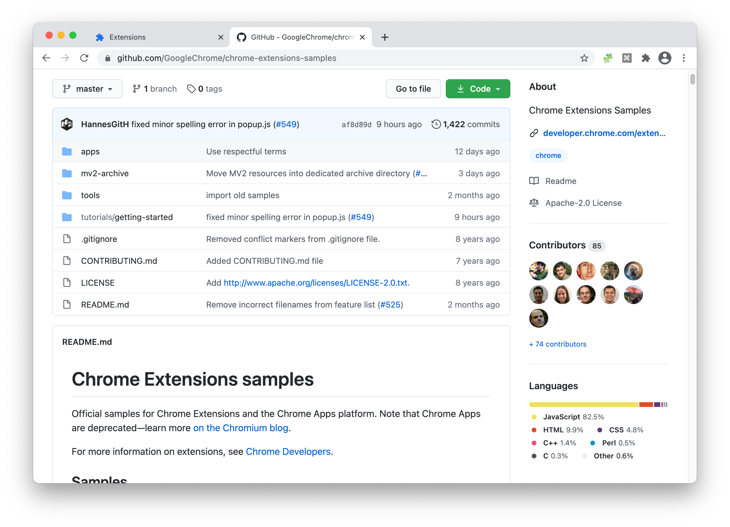The width and height of the screenshot is (730, 527).
Task: Click the link icon beside developer.chrome.com
Action: 534,133
